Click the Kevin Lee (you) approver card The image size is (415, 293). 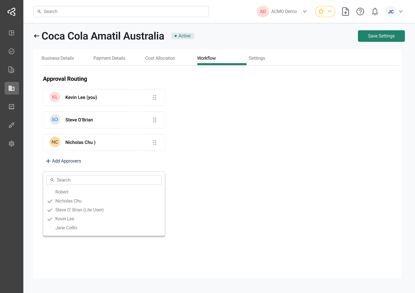[104, 97]
